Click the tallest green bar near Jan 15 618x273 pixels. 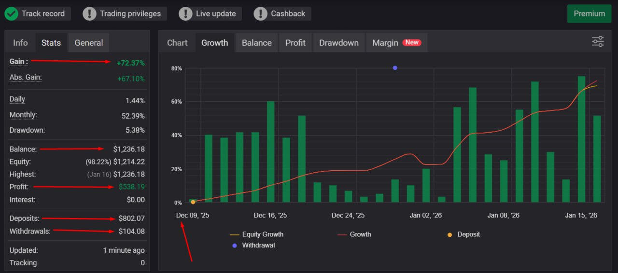(x=581, y=140)
